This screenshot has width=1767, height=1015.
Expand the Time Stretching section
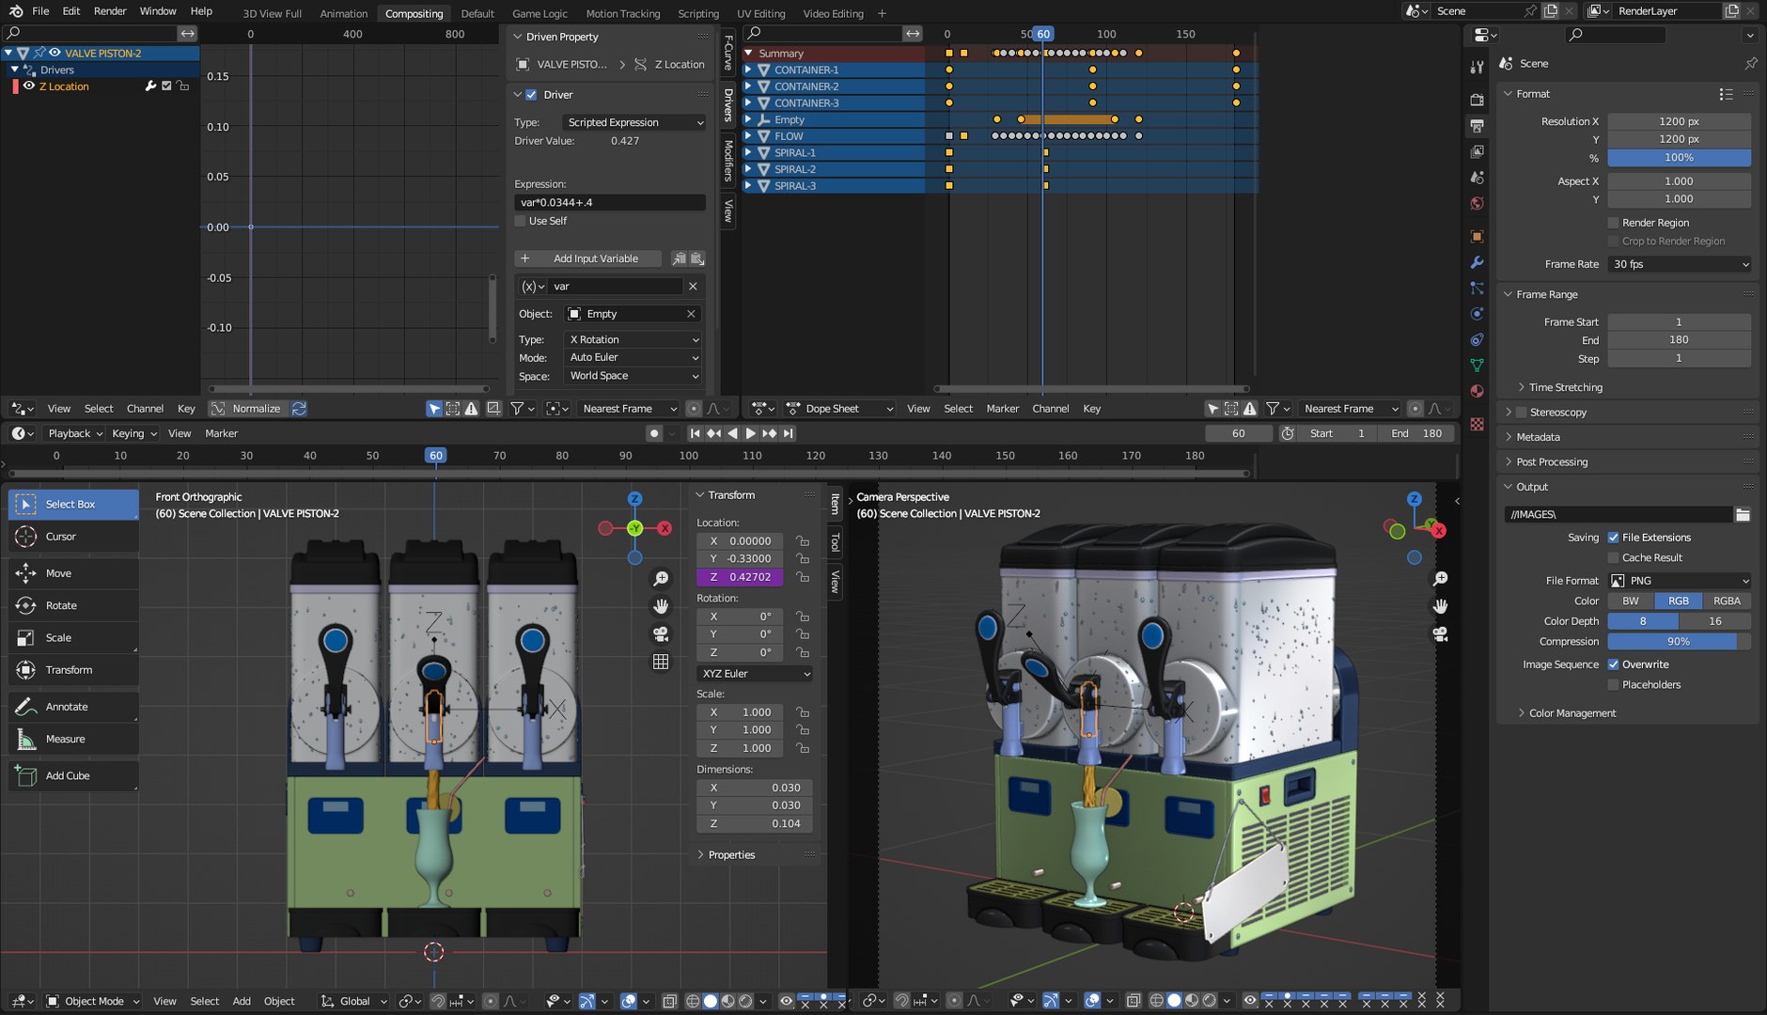[1565, 387]
